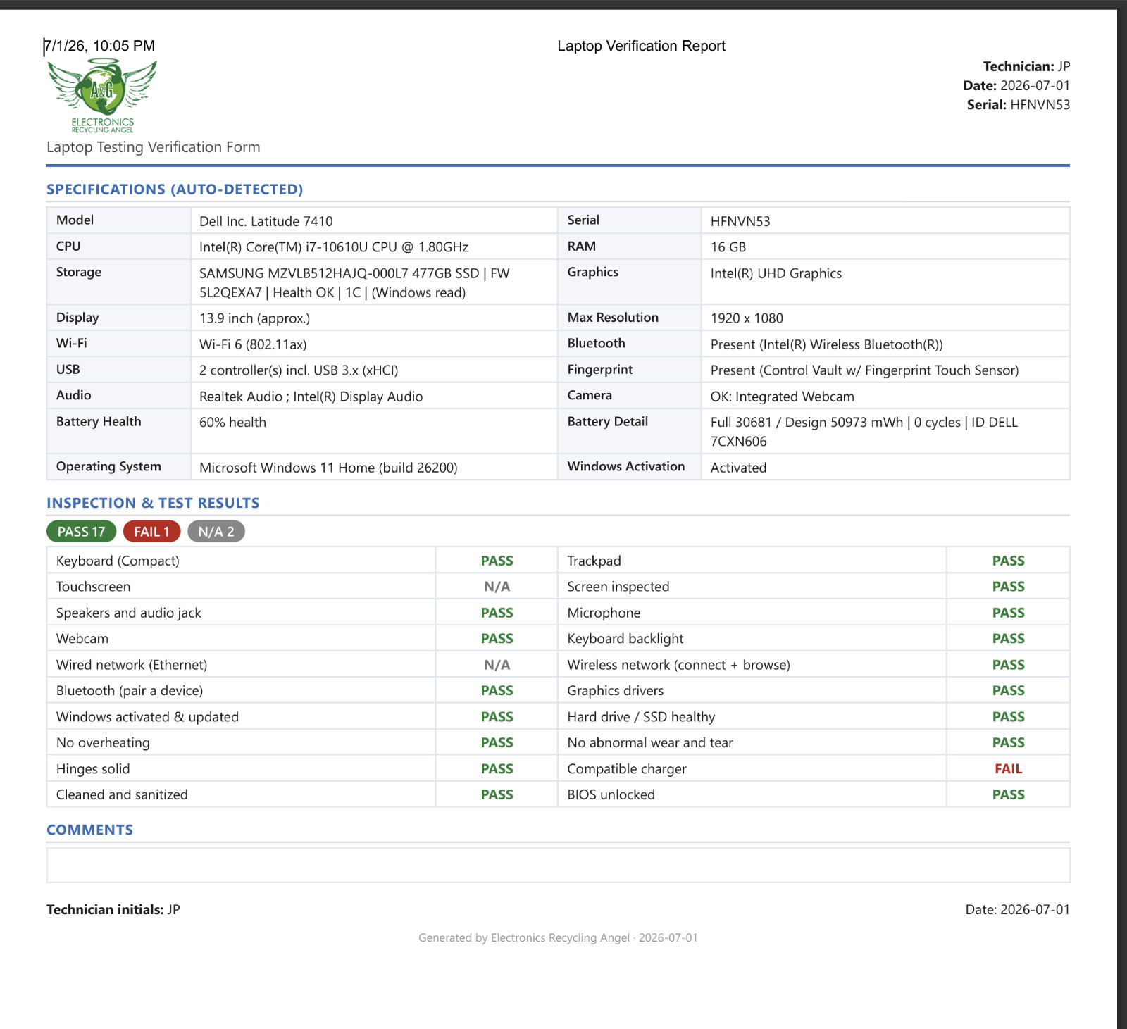Click the 'Keyboard (Compact)' test row label
Viewport: 1127px width, 1029px height.
(118, 561)
